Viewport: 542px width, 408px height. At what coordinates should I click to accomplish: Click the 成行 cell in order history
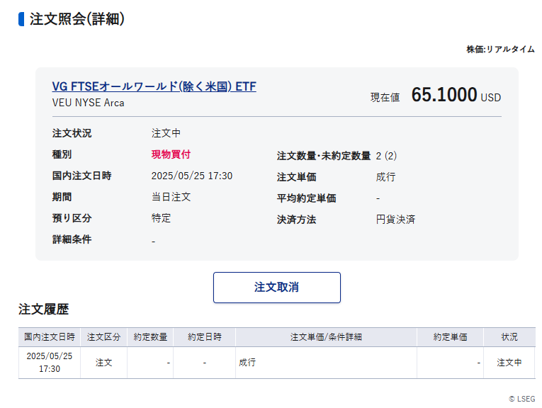coord(247,363)
